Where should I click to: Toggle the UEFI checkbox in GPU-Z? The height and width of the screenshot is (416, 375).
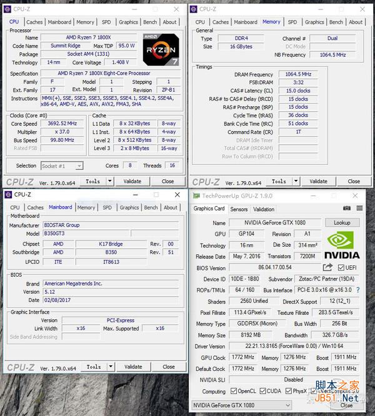pos(341,267)
